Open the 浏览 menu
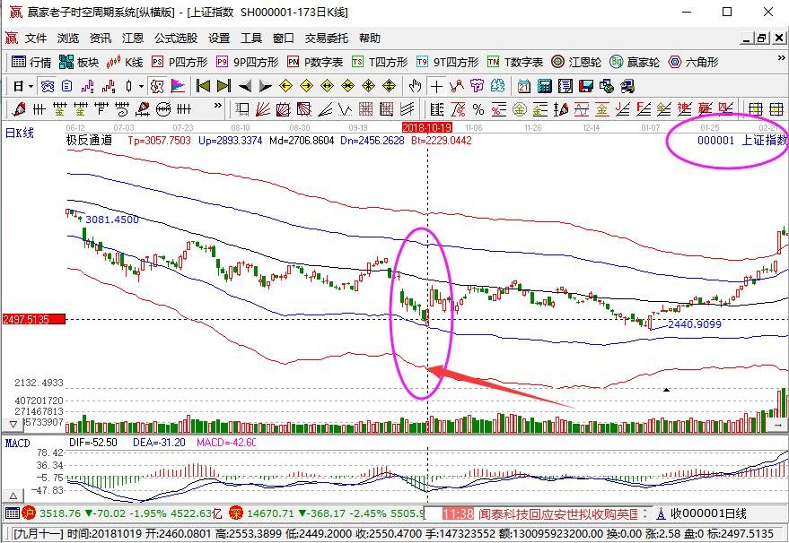 pyautogui.click(x=68, y=39)
